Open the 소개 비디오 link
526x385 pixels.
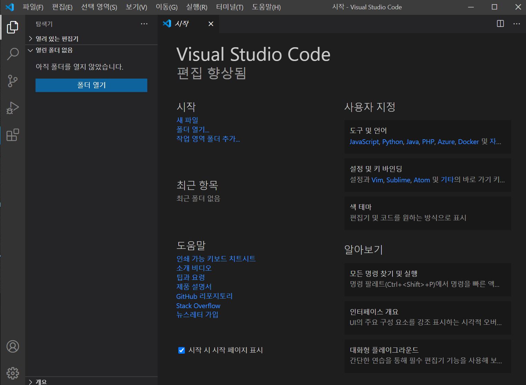pyautogui.click(x=194, y=268)
